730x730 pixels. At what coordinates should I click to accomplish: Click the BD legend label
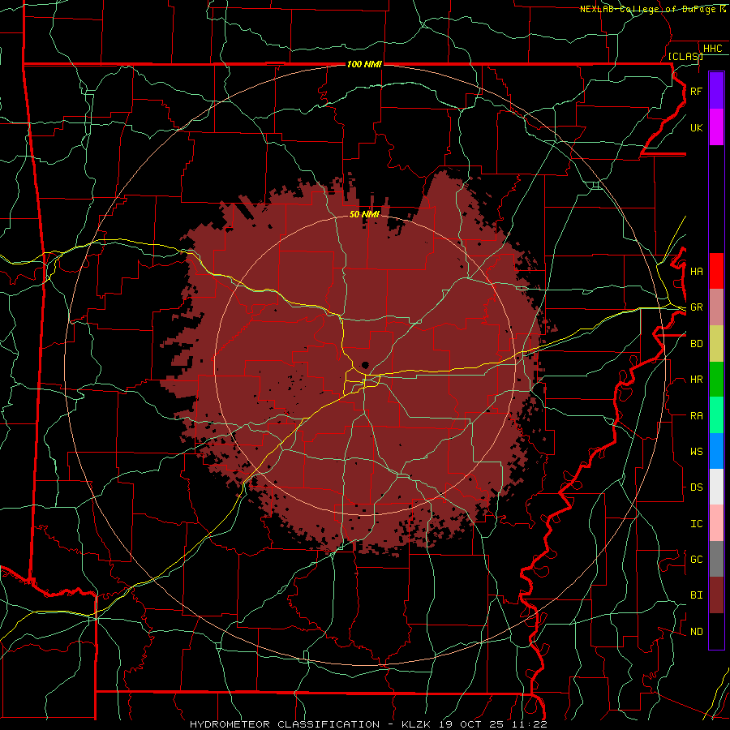pos(696,344)
